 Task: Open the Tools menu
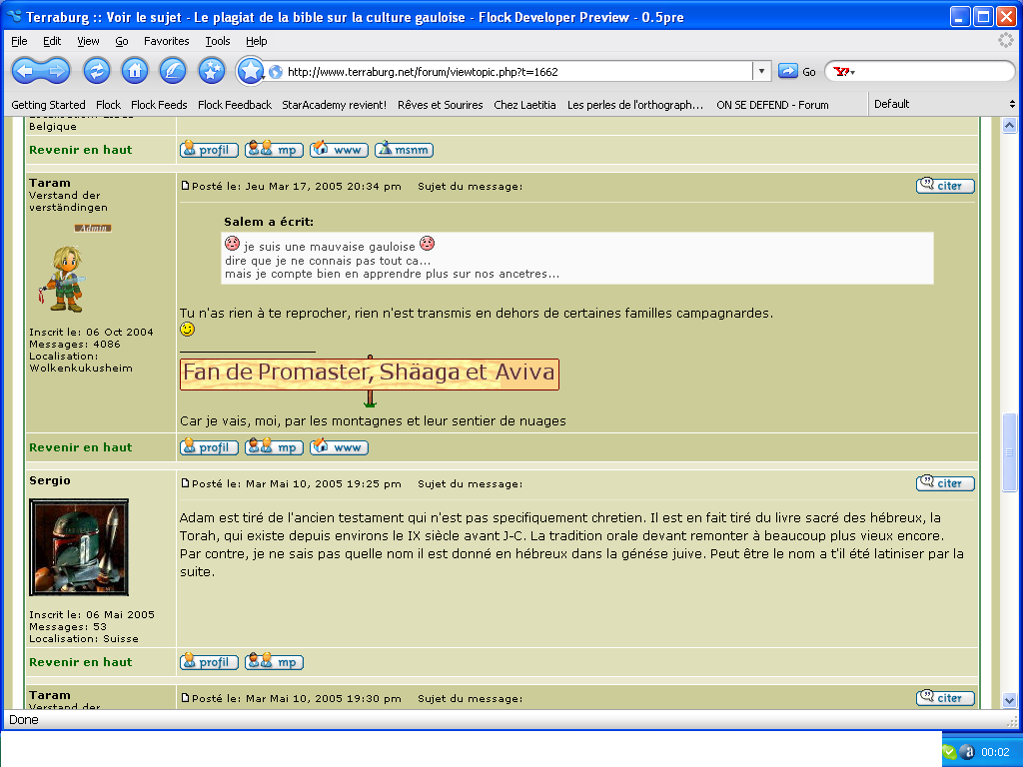point(217,41)
